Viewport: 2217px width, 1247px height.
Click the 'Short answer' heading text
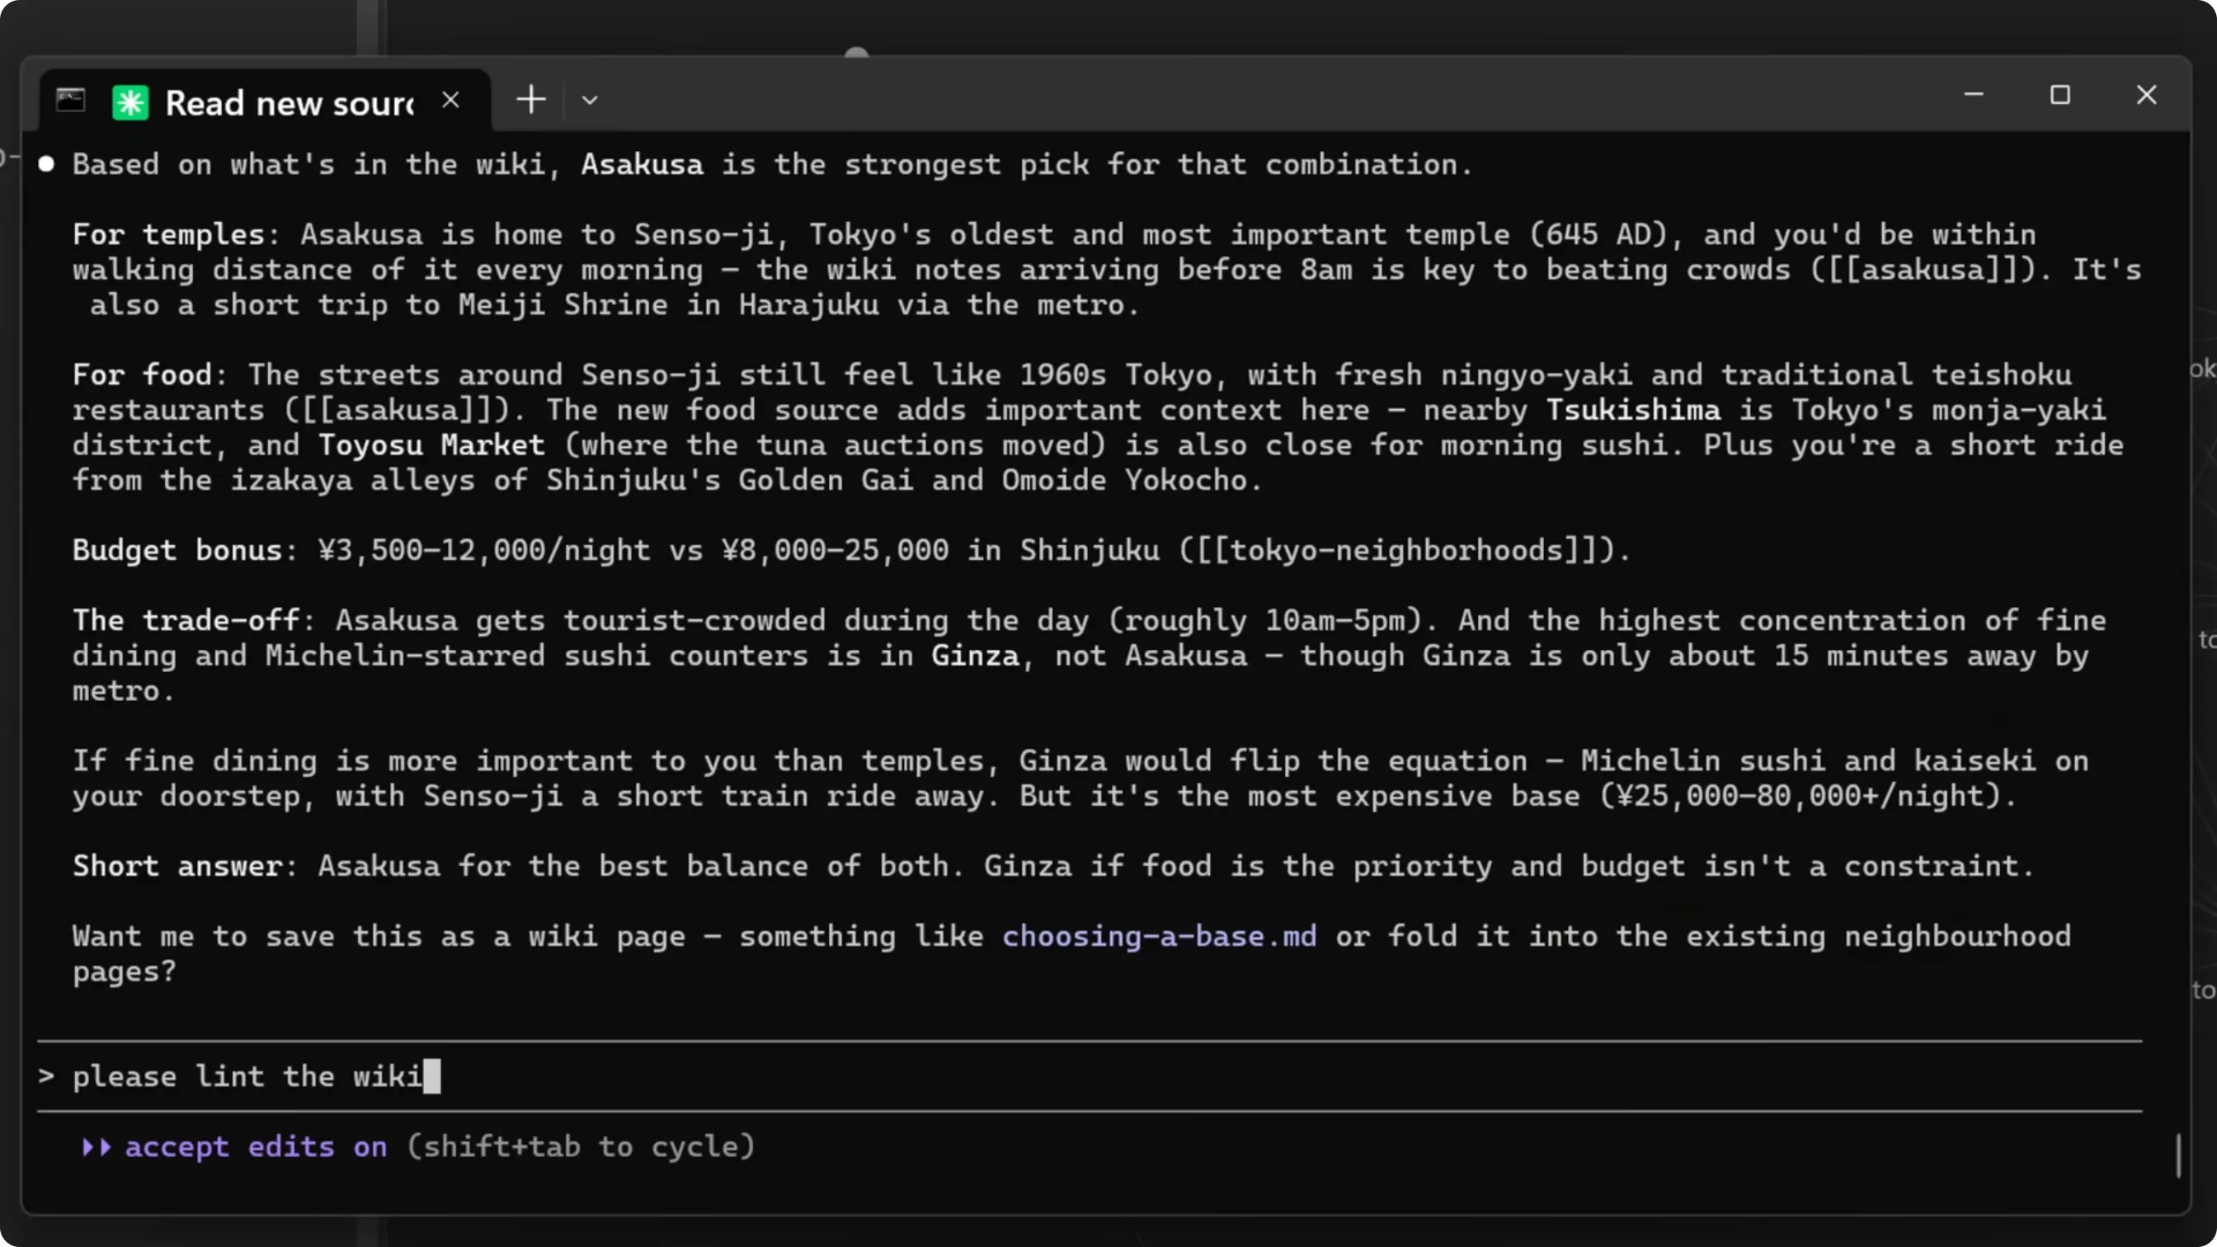tap(177, 866)
